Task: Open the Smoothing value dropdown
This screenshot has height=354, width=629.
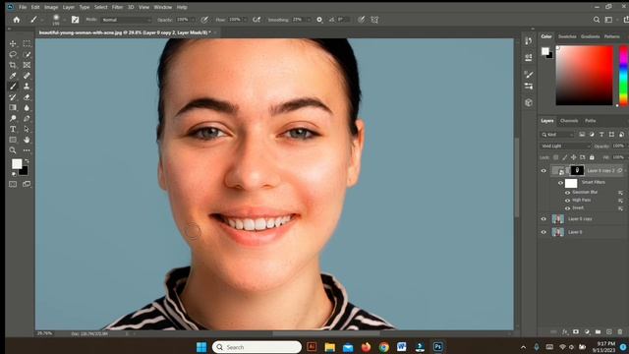Action: (x=308, y=20)
